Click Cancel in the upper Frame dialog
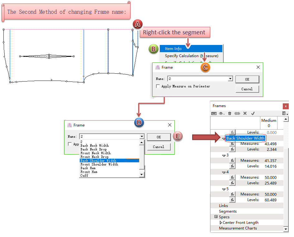 247,89
